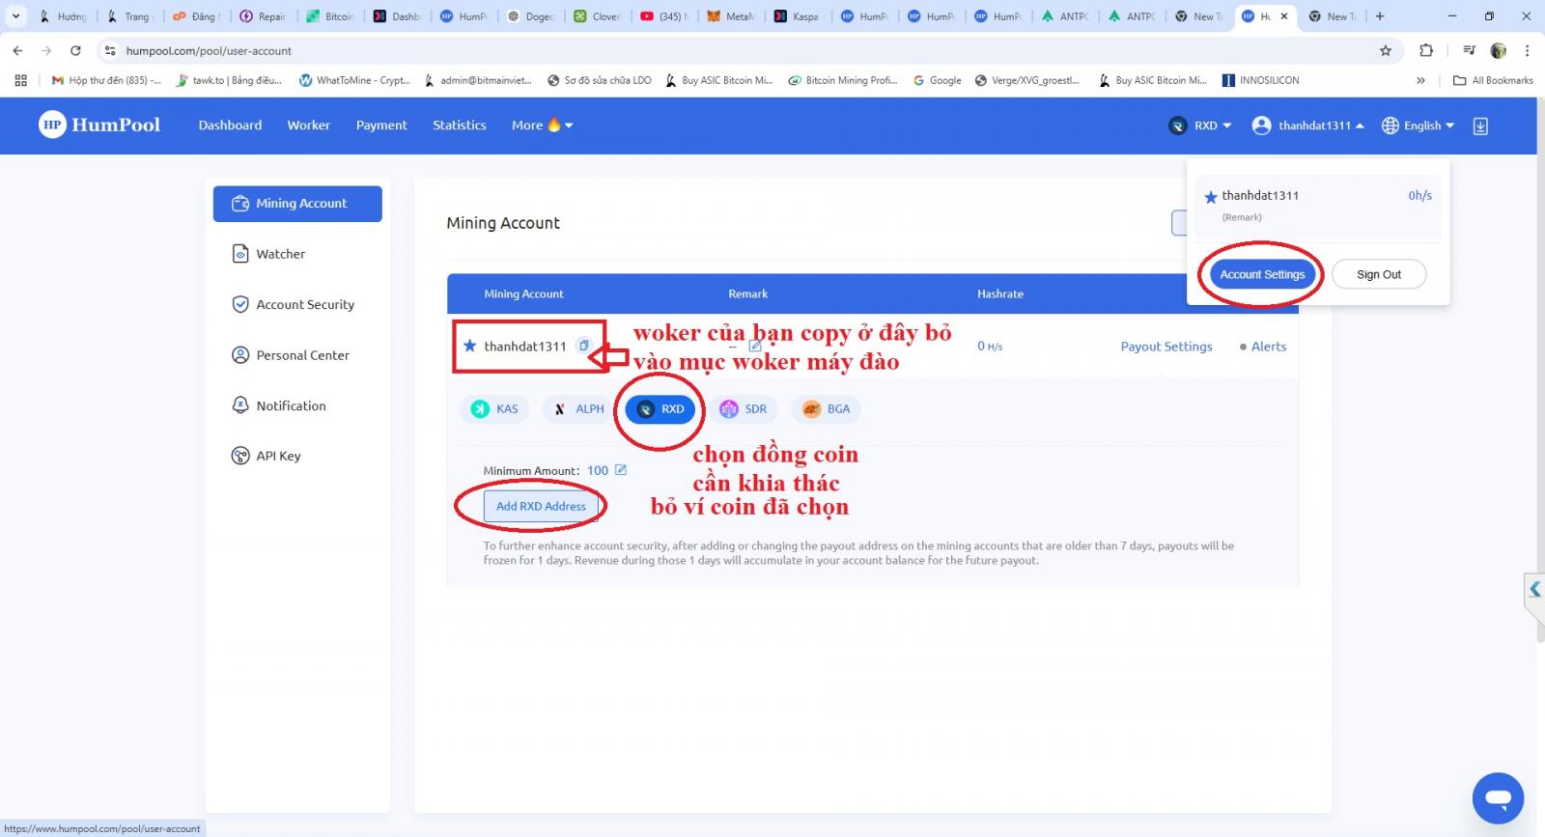Select the ALPH coin chip

pos(579,409)
